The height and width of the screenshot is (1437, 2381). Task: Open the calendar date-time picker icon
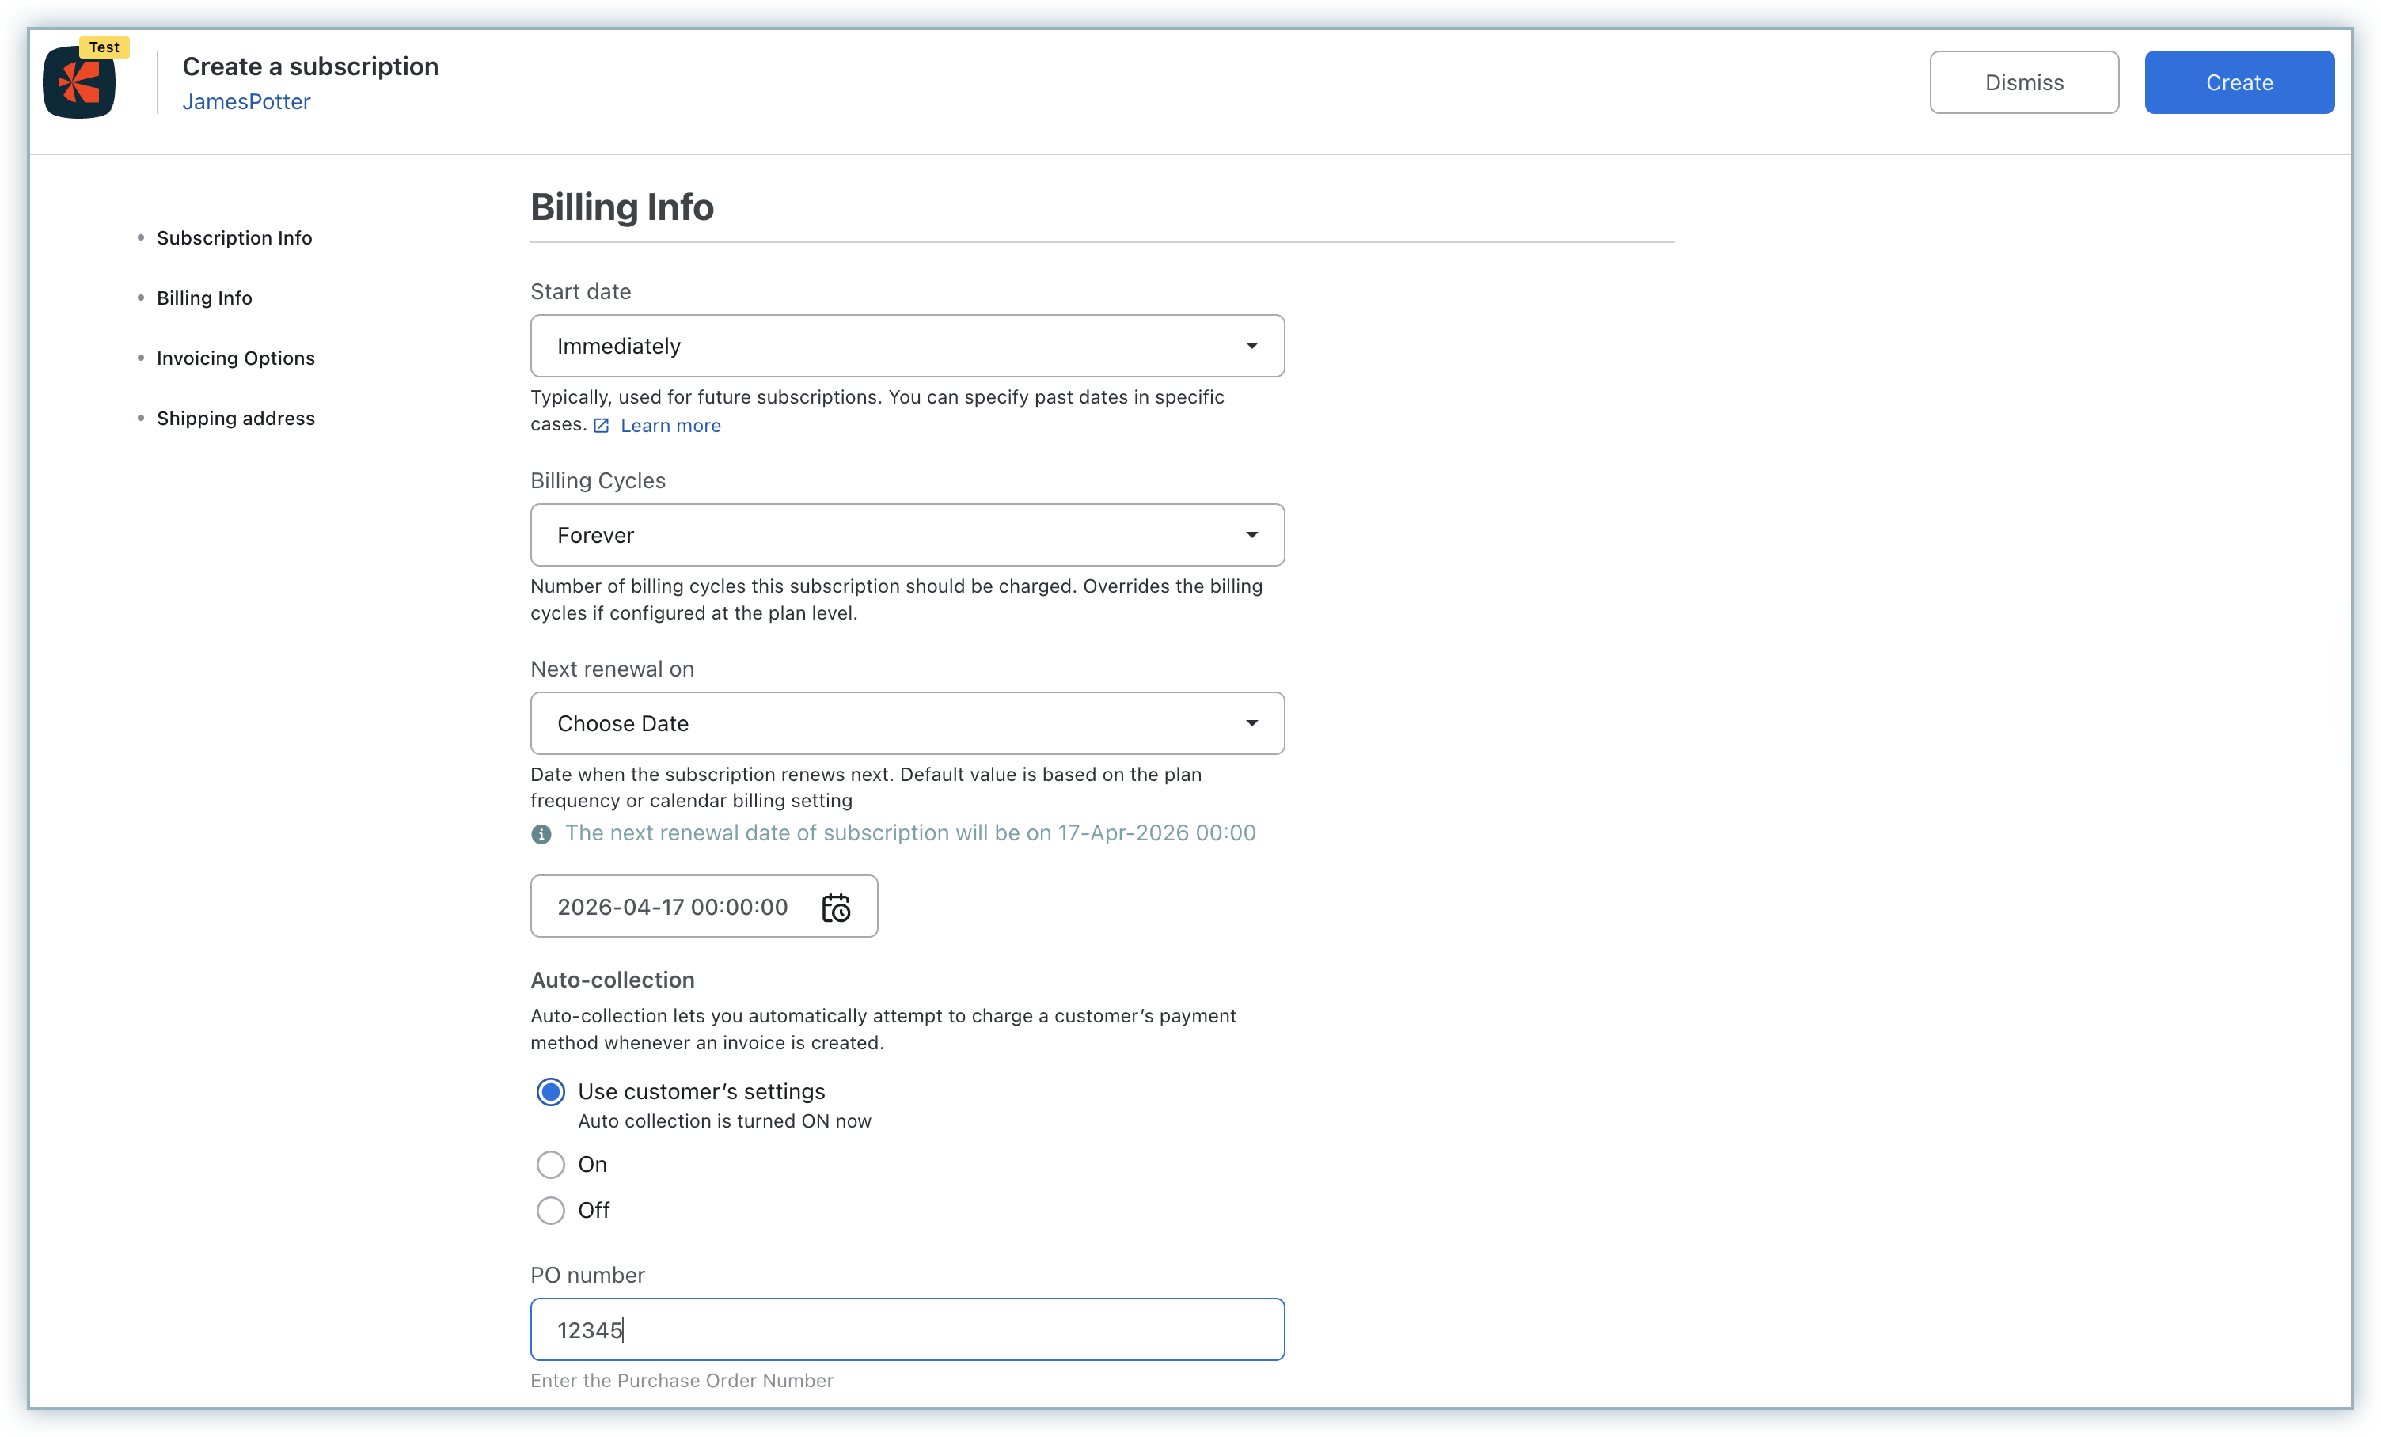836,907
